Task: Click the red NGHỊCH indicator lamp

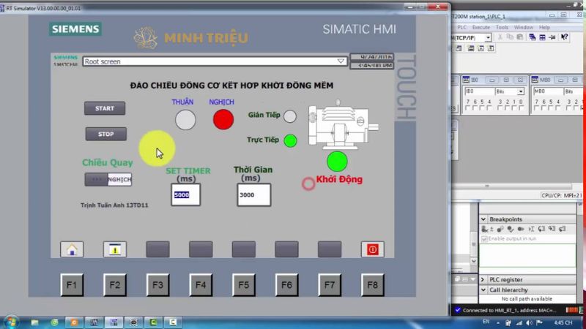Action: (223, 119)
